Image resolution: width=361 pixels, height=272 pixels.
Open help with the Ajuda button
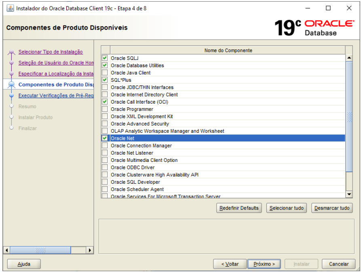(24, 264)
